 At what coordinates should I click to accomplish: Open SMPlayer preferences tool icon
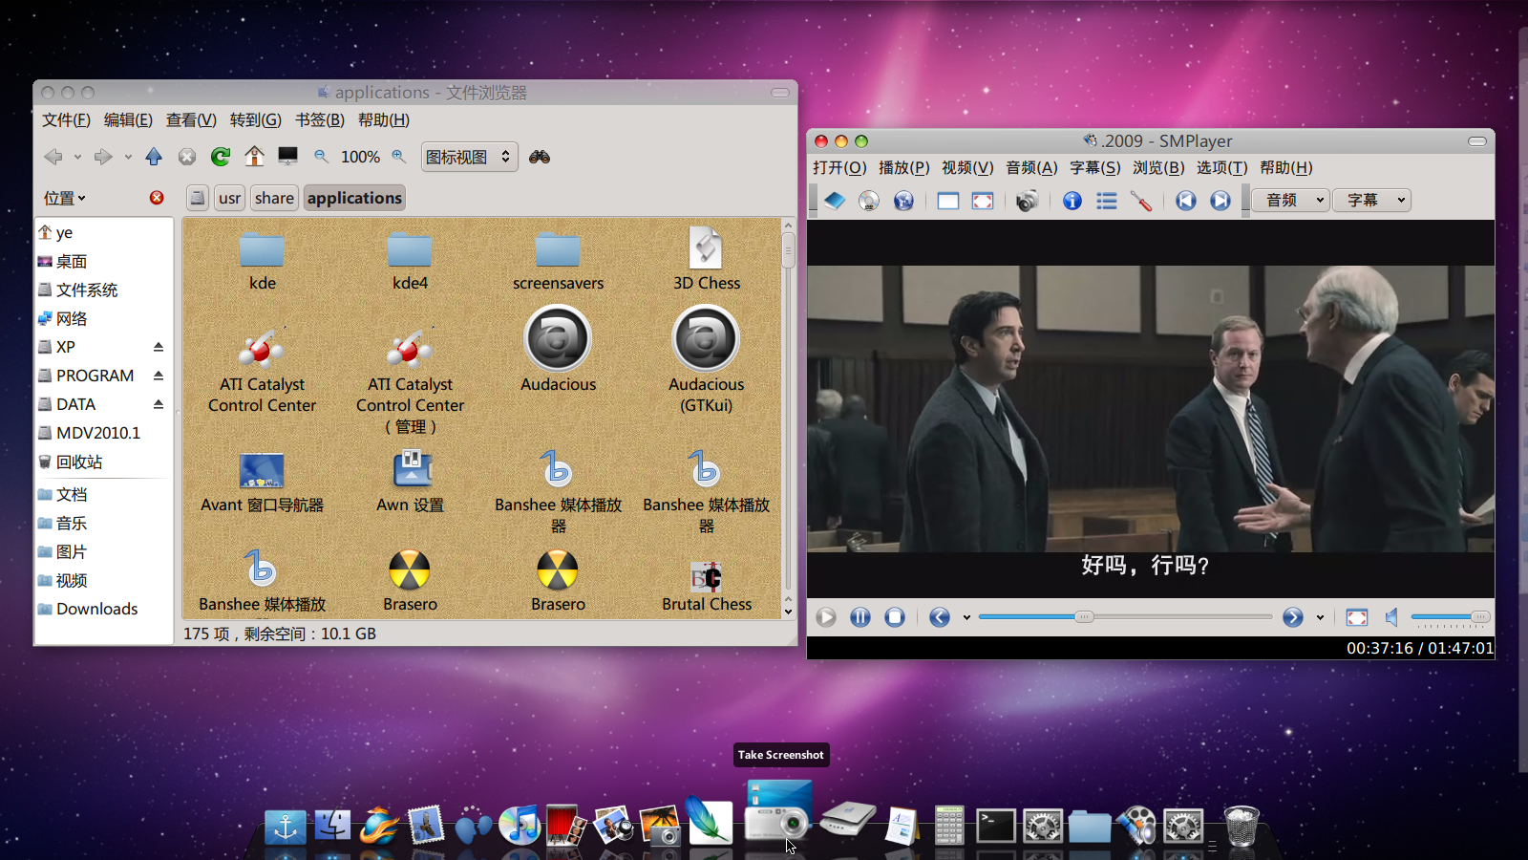1141,201
